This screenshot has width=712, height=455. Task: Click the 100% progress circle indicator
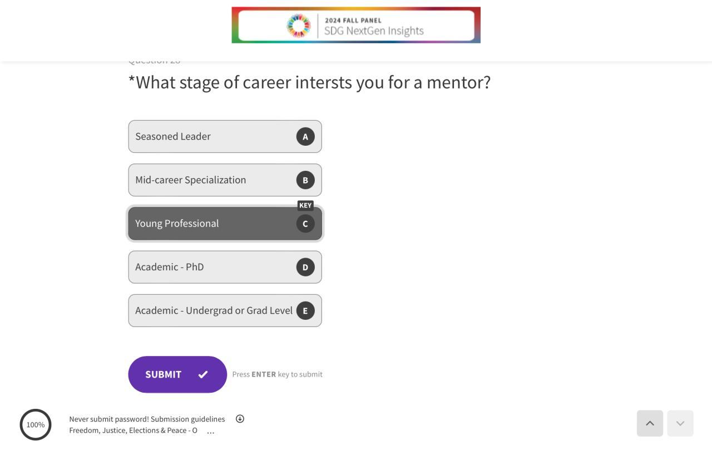[x=36, y=424]
